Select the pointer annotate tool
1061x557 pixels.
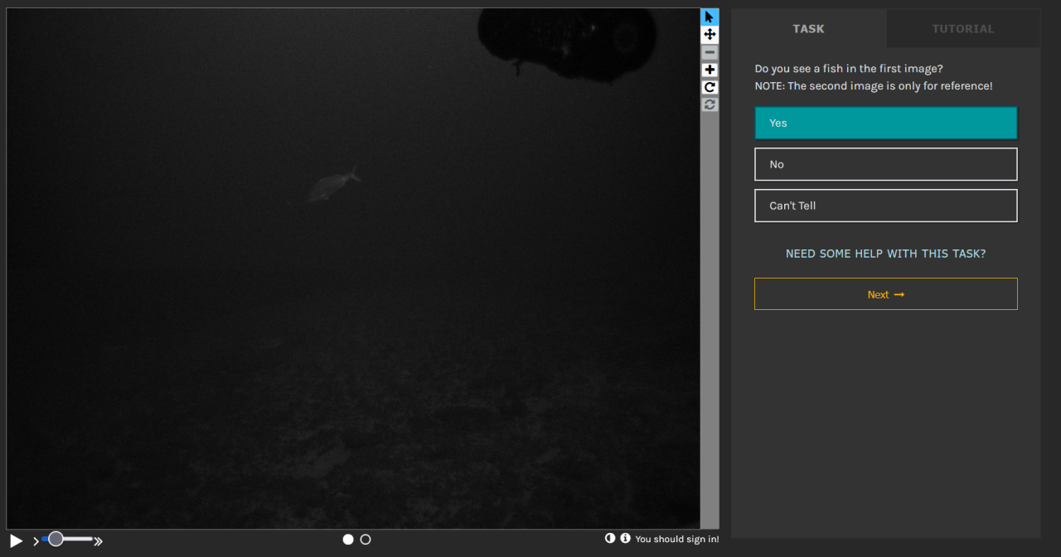click(x=710, y=17)
